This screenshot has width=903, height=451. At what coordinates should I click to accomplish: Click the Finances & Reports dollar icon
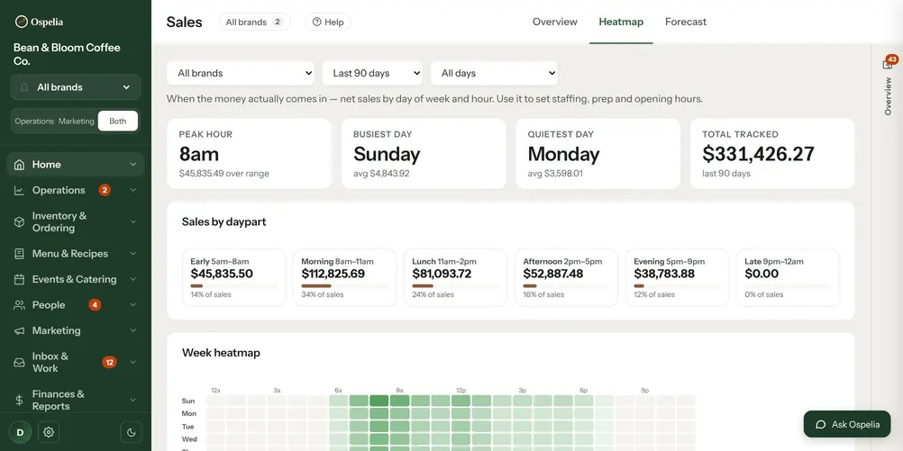(19, 400)
